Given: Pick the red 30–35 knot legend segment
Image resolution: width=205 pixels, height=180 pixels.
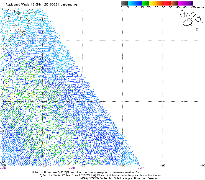Looking at the screenshot, I should pyautogui.click(x=167, y=3).
